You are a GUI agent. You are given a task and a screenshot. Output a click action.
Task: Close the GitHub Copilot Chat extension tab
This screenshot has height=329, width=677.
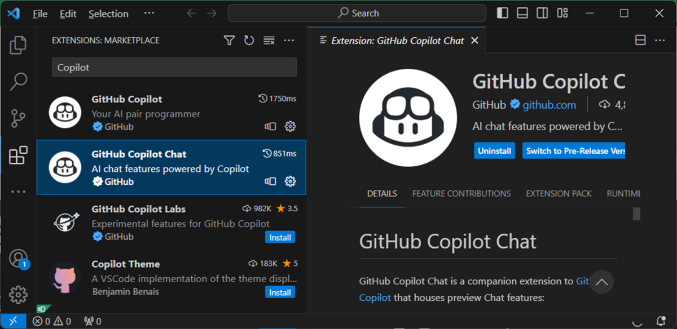pyautogui.click(x=474, y=41)
